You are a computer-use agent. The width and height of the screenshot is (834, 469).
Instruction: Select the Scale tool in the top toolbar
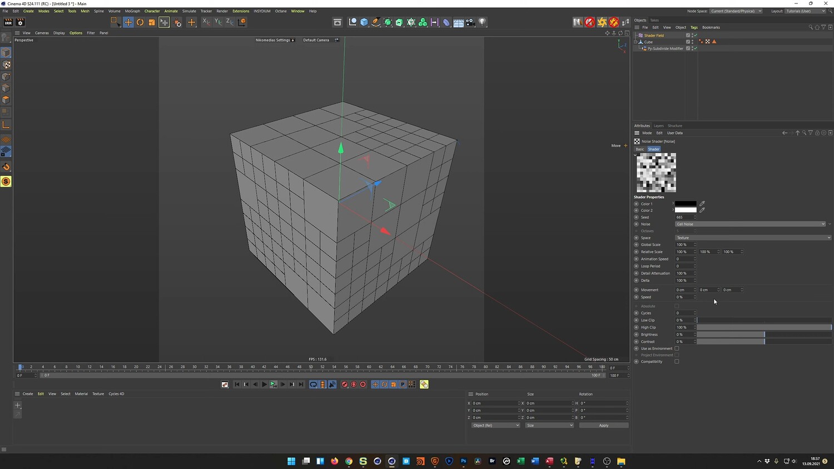[152, 22]
